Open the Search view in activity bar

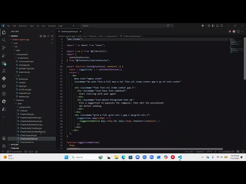[x=4, y=40]
